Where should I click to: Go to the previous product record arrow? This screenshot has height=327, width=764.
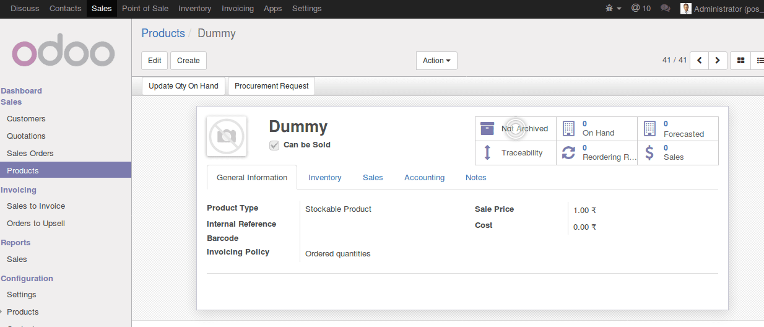click(699, 61)
